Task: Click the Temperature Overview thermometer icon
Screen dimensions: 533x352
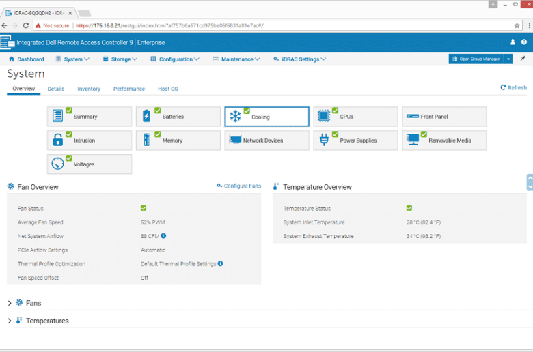Action: click(276, 186)
